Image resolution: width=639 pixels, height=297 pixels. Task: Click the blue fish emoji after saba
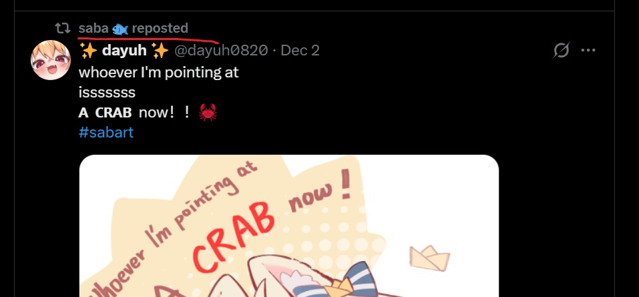(120, 29)
